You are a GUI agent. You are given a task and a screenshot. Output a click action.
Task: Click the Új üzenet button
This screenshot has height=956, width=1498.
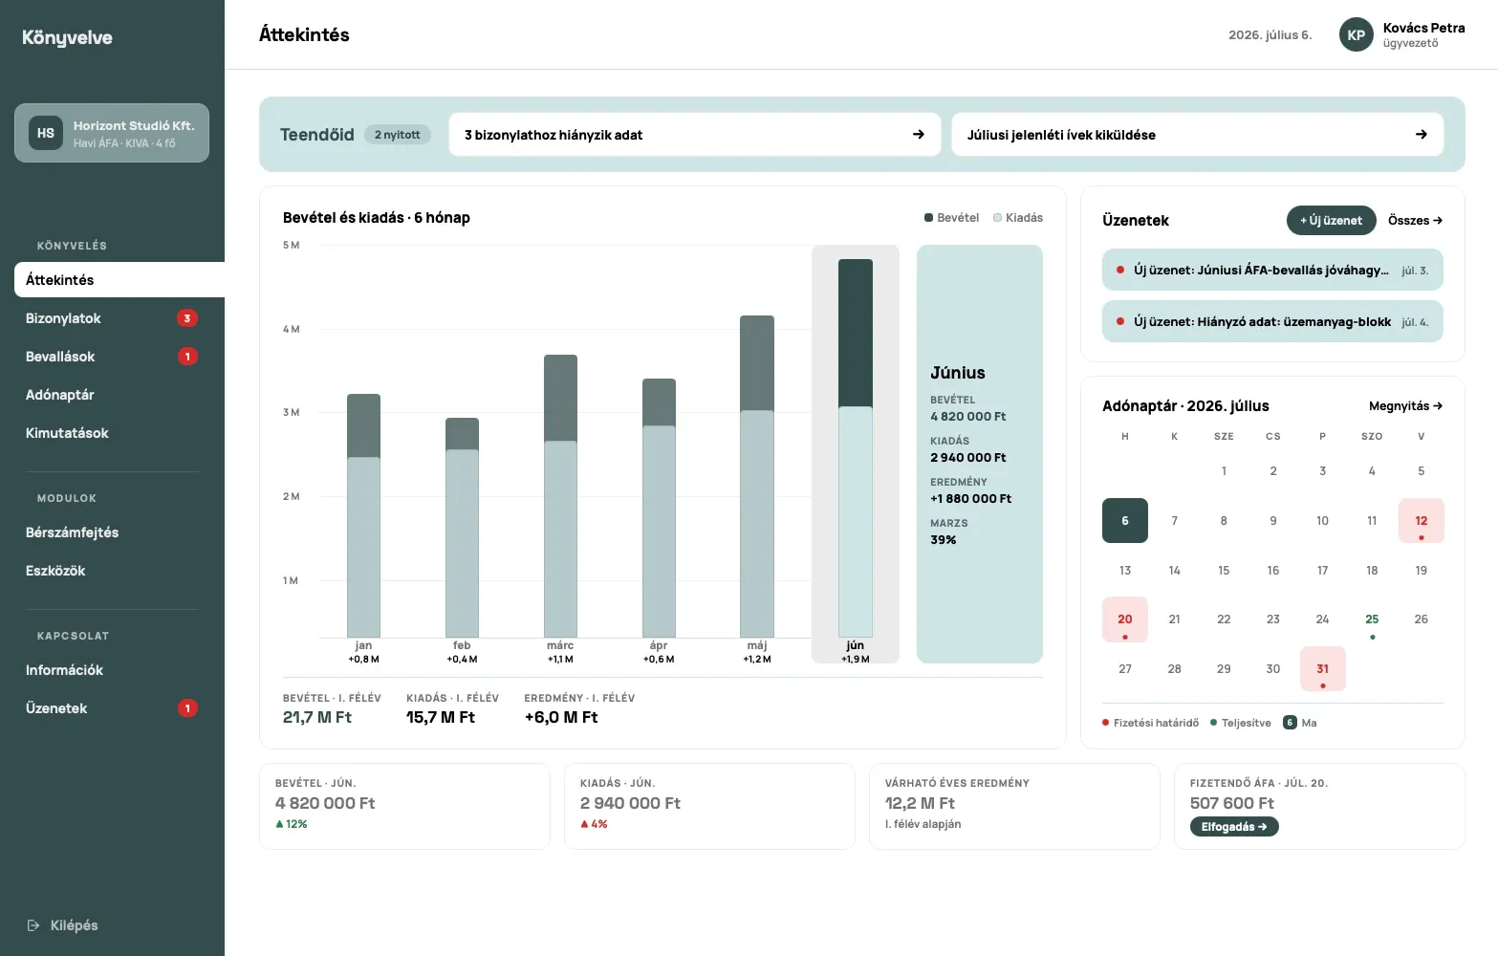1331,221
